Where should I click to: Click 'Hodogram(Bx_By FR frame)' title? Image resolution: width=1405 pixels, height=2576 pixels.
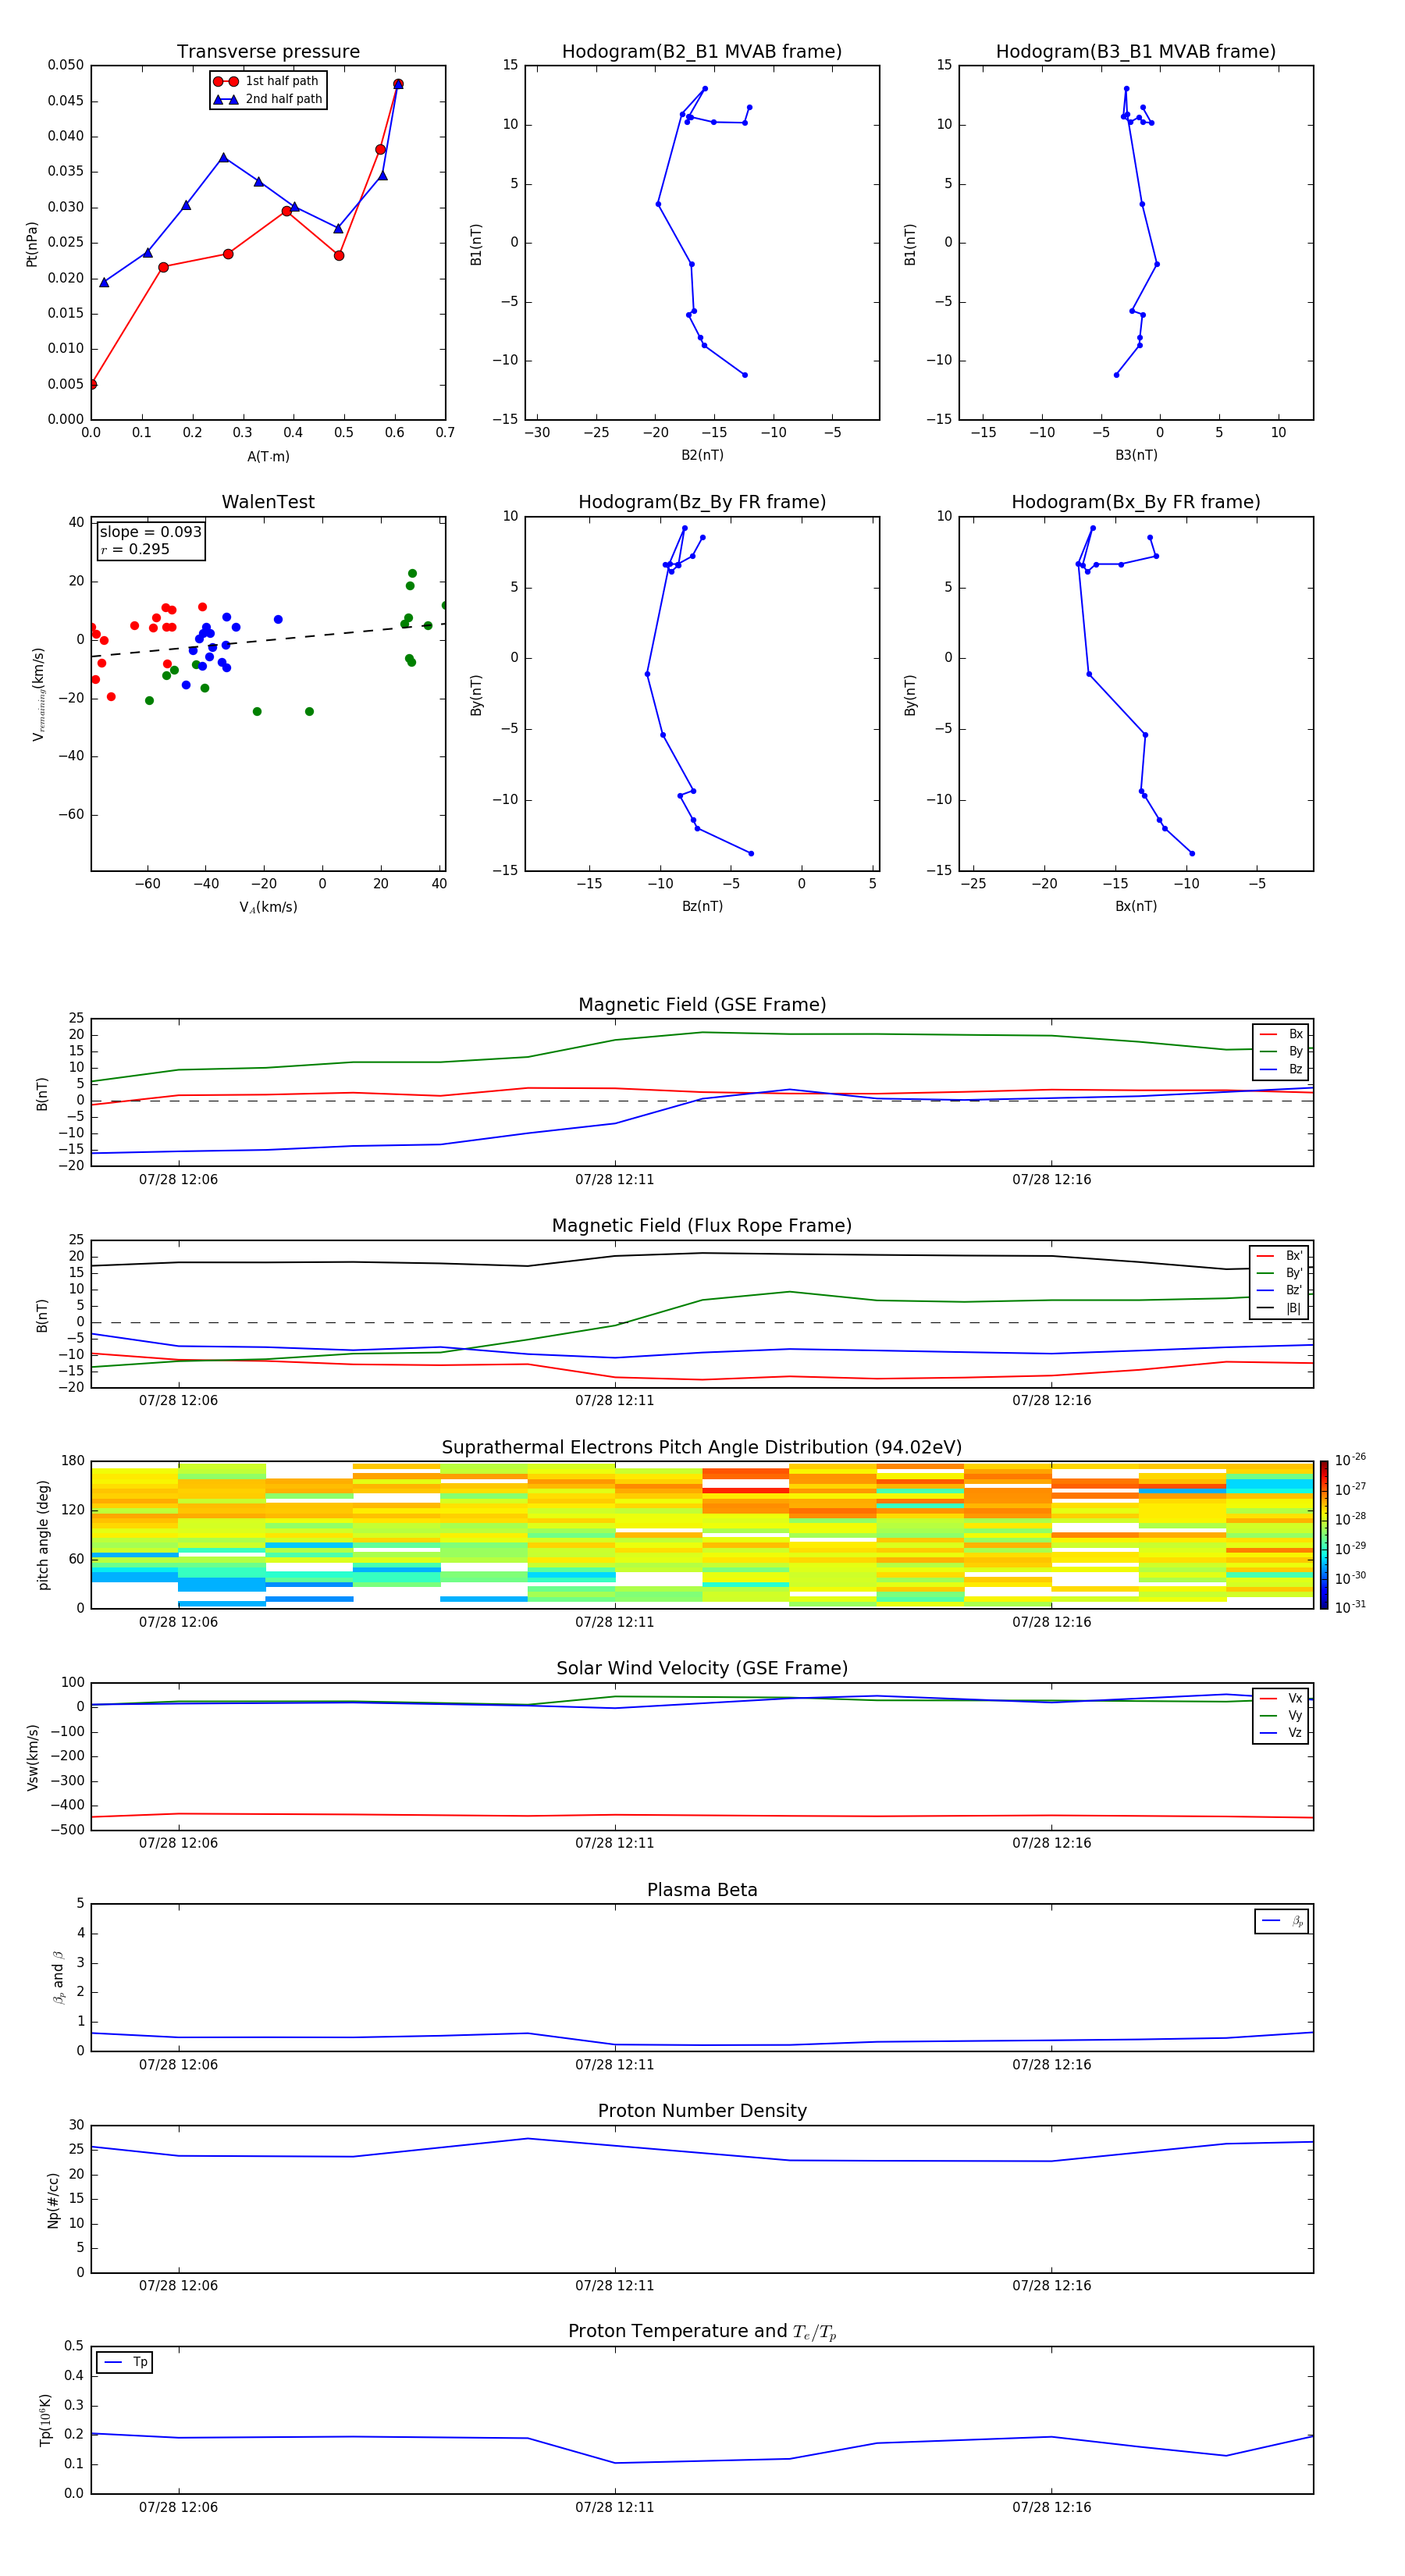[1136, 502]
